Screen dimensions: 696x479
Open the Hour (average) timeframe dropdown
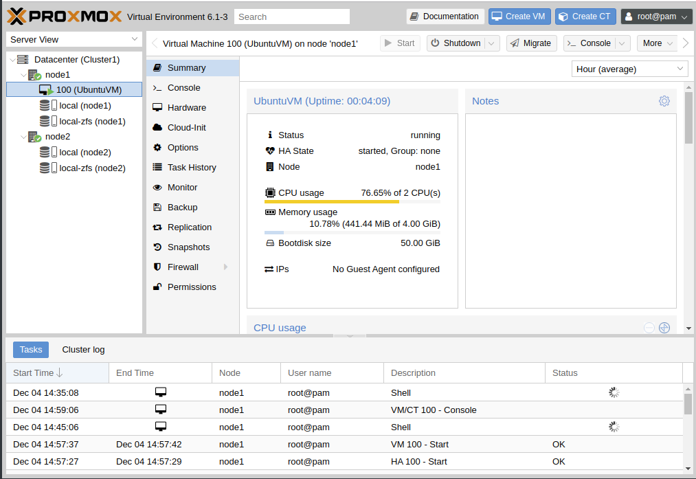coord(629,69)
